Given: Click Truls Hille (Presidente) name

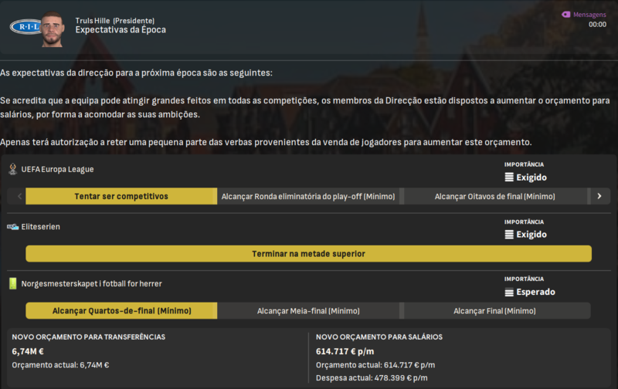Looking at the screenshot, I should [114, 21].
